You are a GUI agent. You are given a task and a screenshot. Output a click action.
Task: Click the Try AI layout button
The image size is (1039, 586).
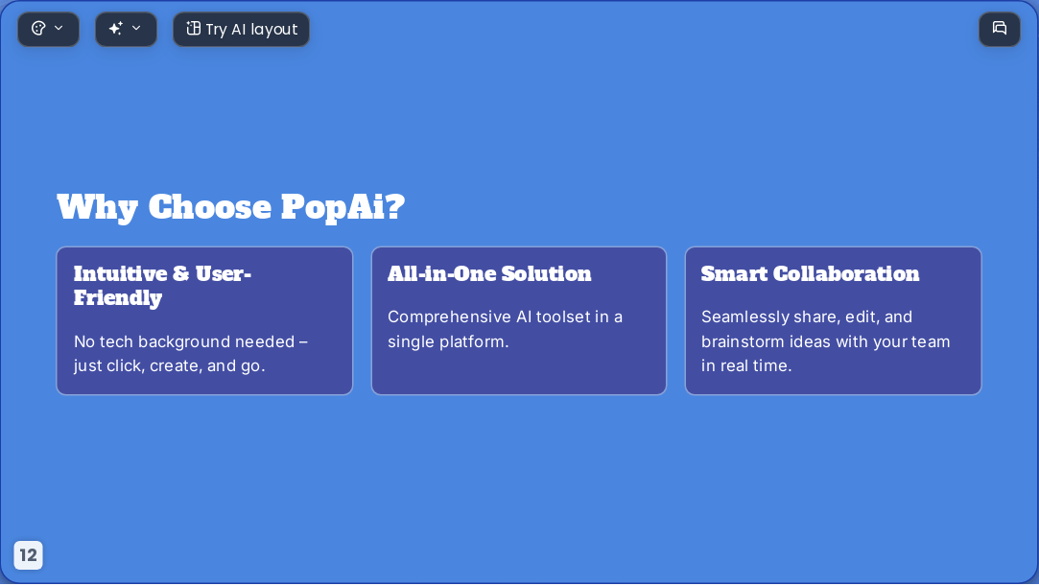pos(241,29)
